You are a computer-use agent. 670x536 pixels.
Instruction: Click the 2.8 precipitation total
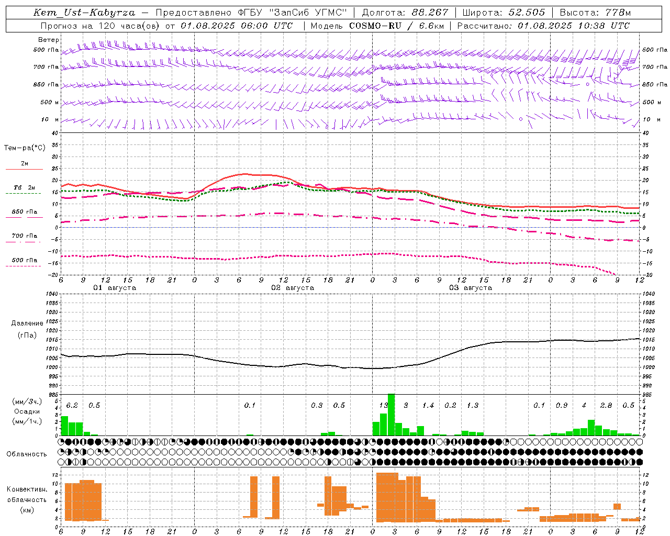click(606, 406)
